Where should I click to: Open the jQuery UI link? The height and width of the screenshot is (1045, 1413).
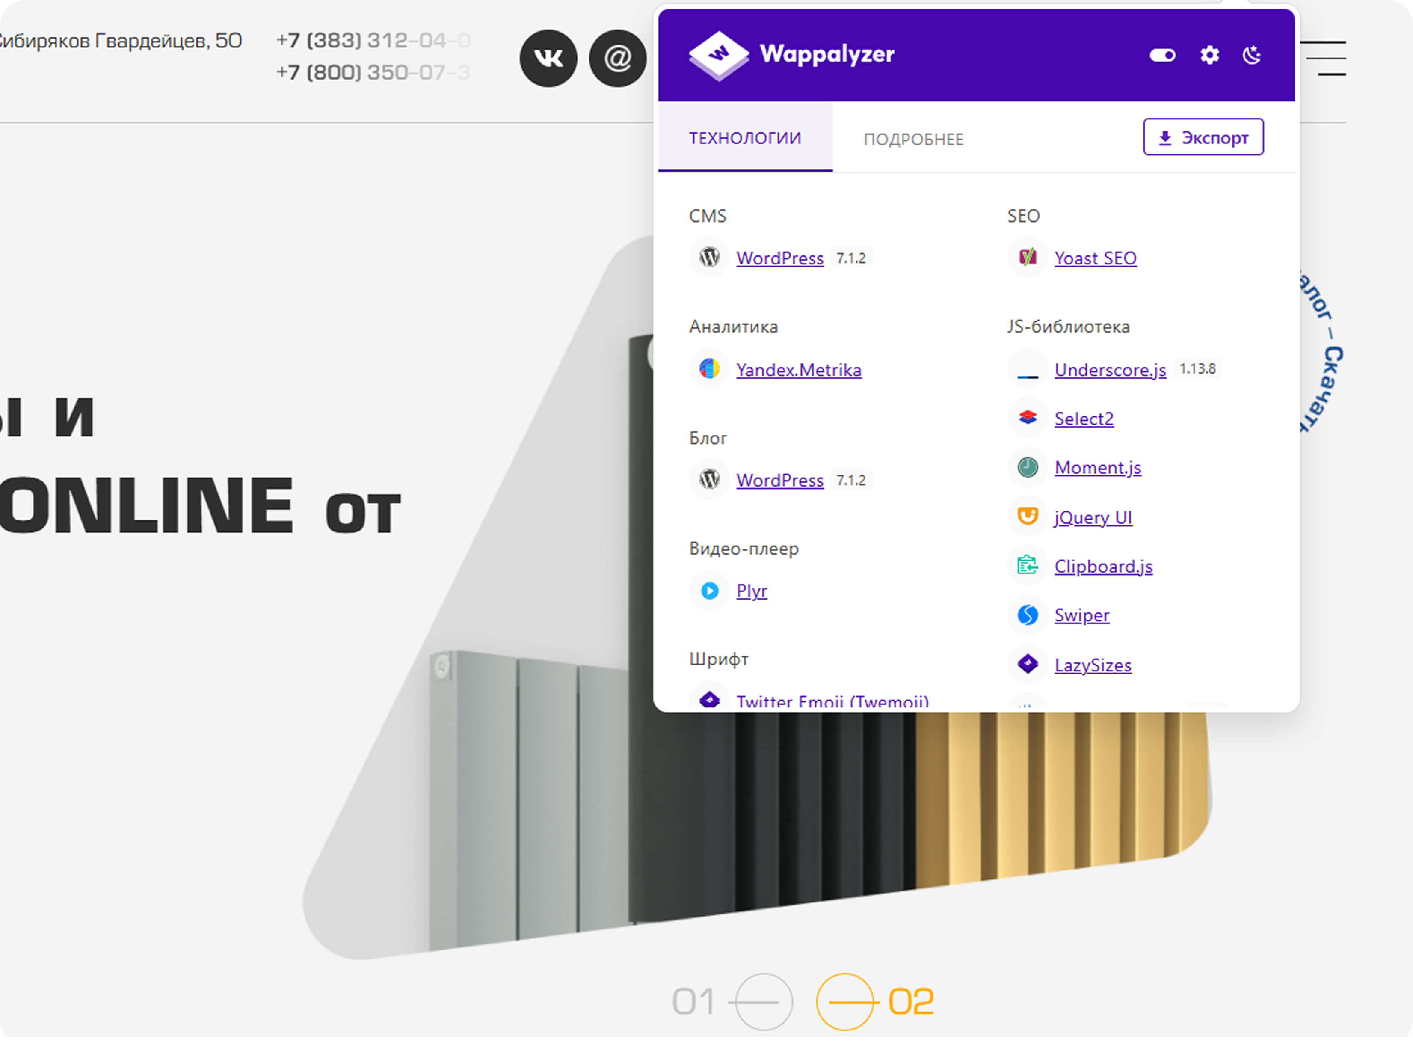click(x=1093, y=517)
